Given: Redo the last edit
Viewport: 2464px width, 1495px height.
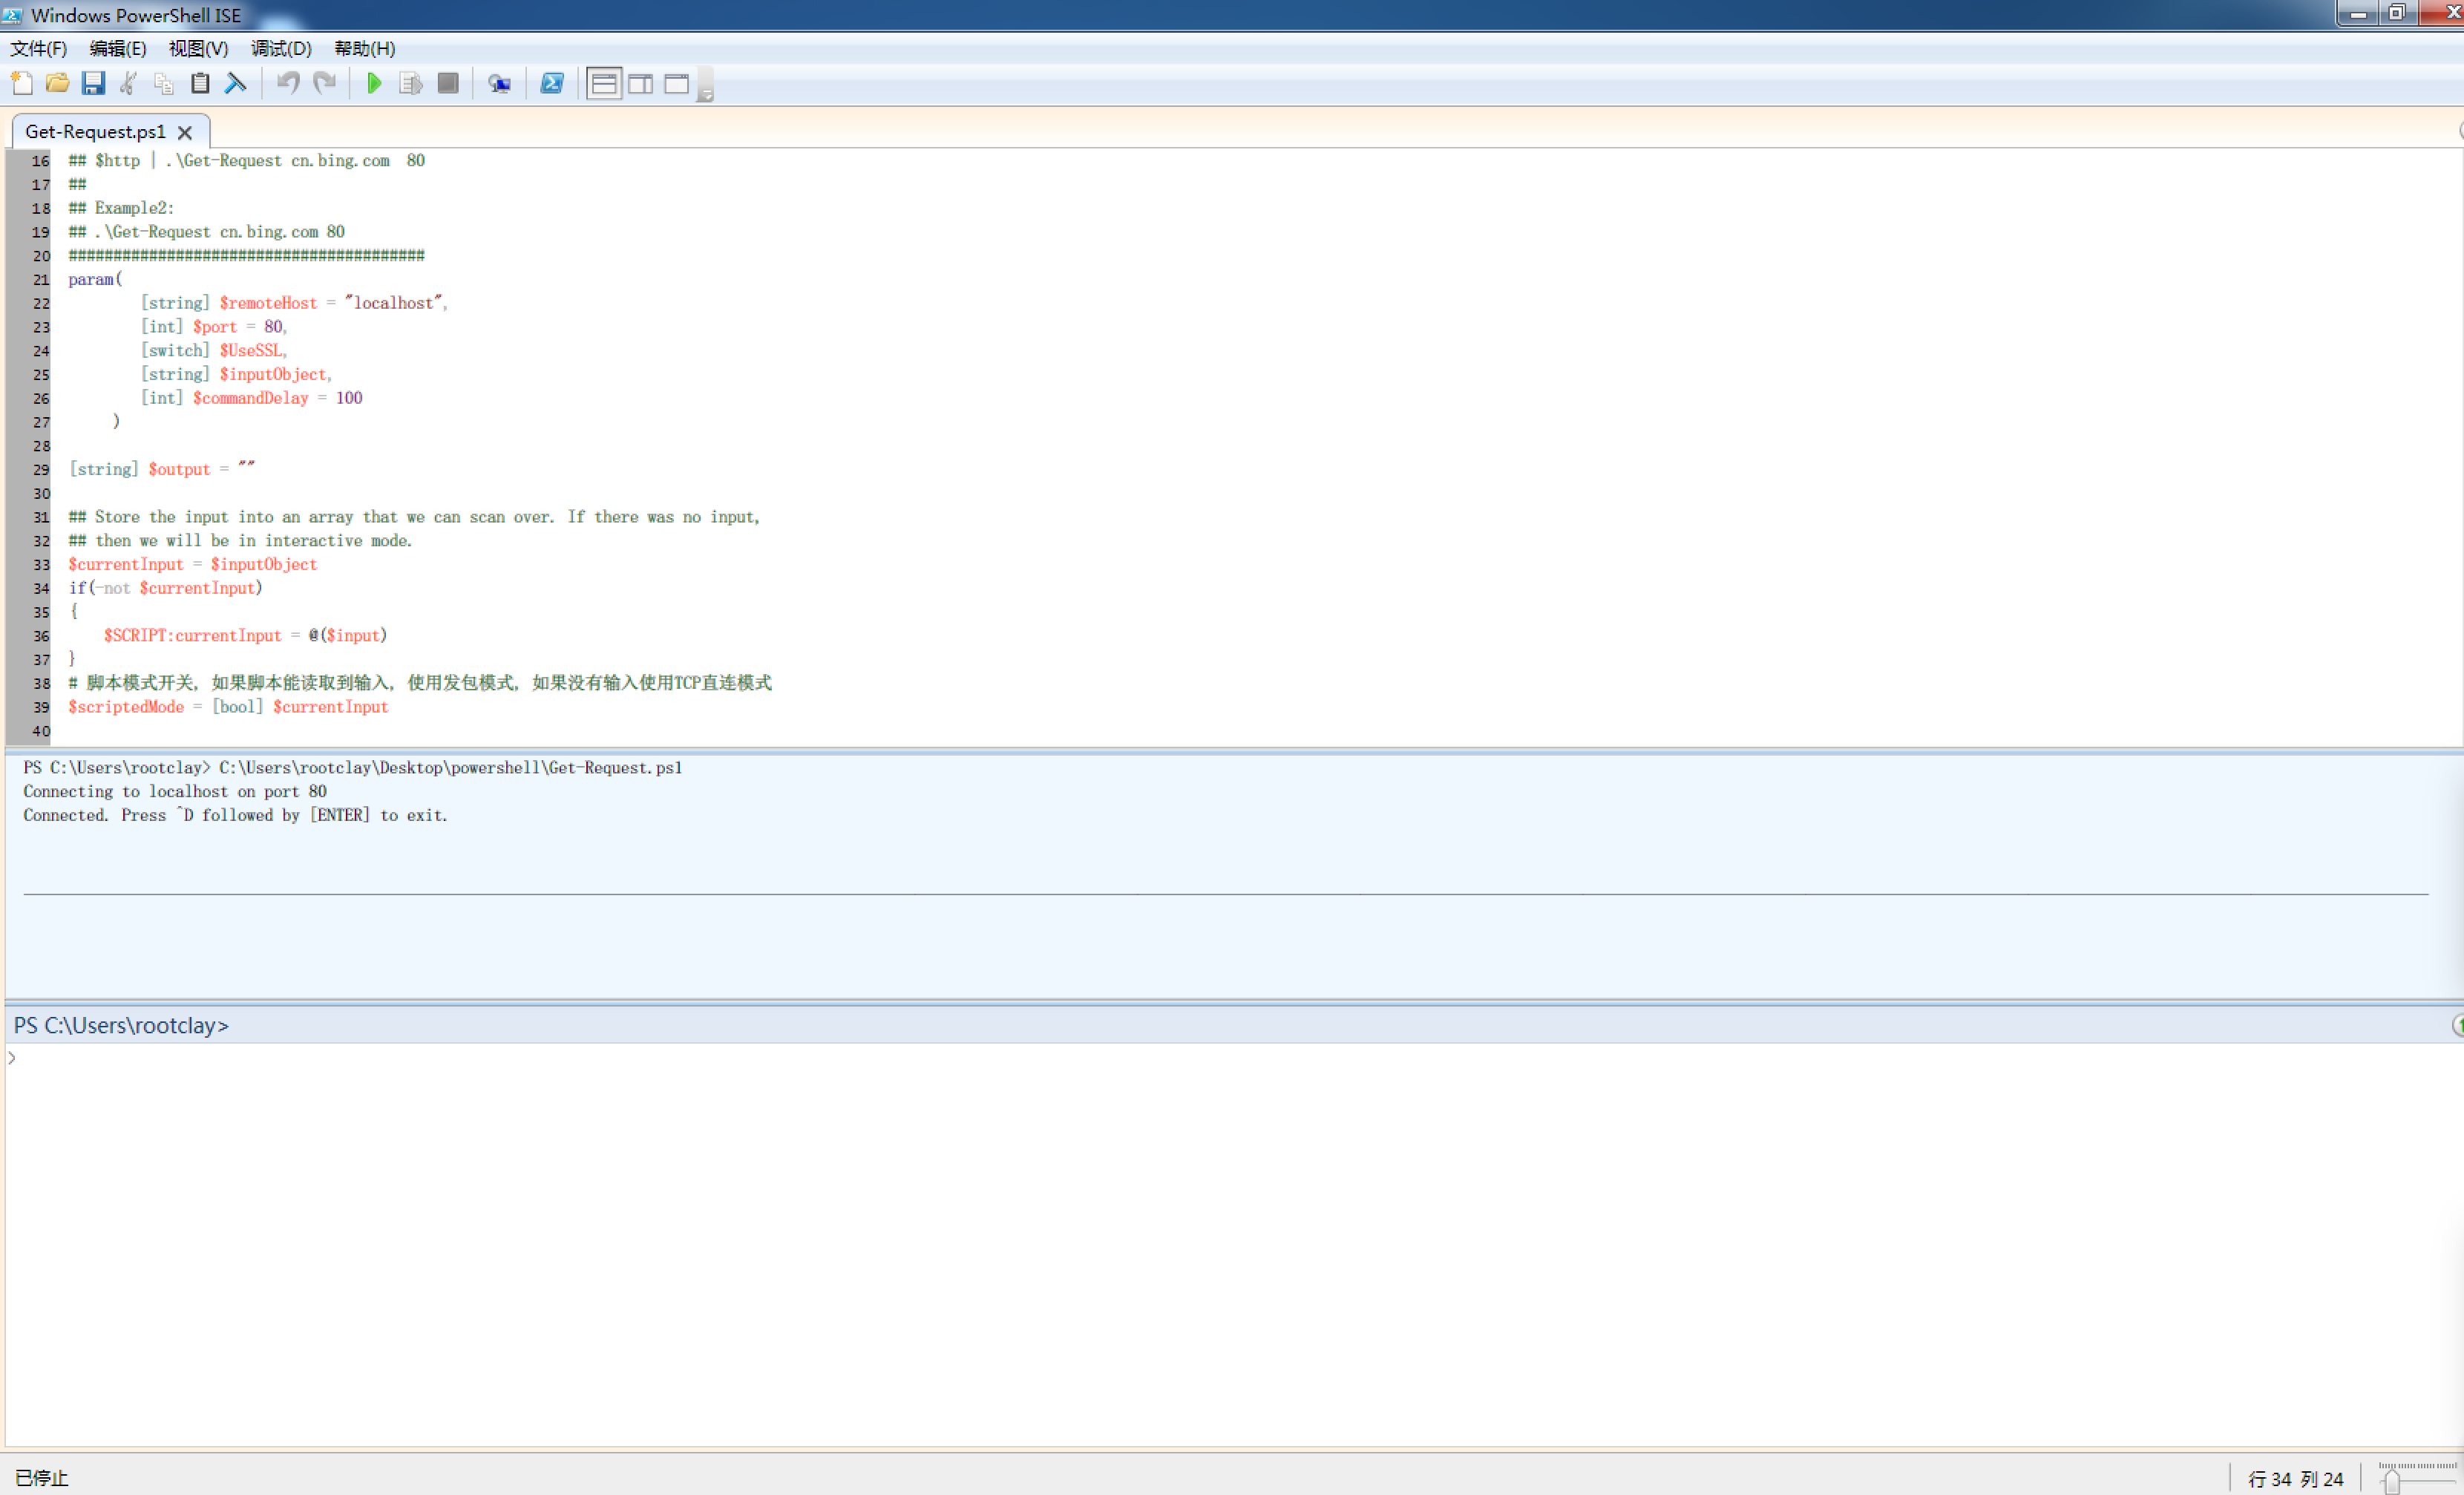Looking at the screenshot, I should coord(325,83).
